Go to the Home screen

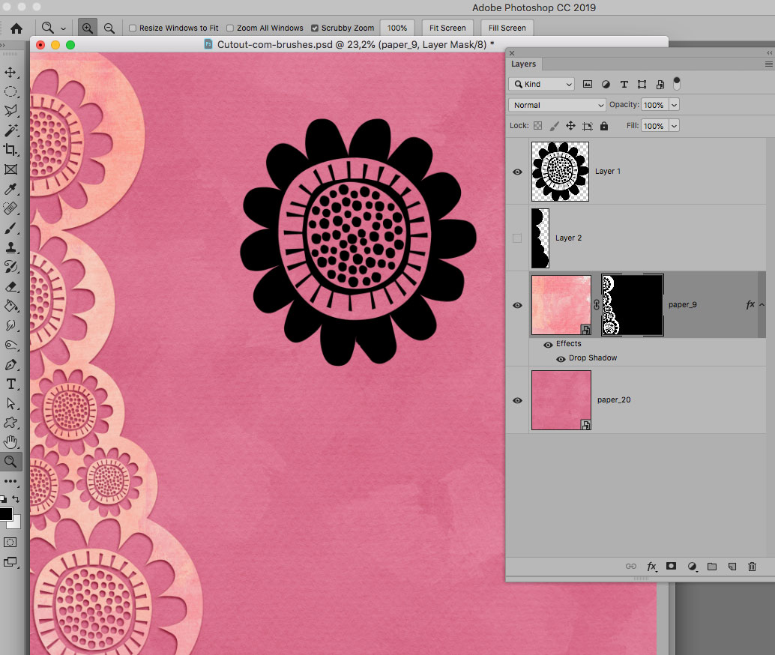(16, 28)
